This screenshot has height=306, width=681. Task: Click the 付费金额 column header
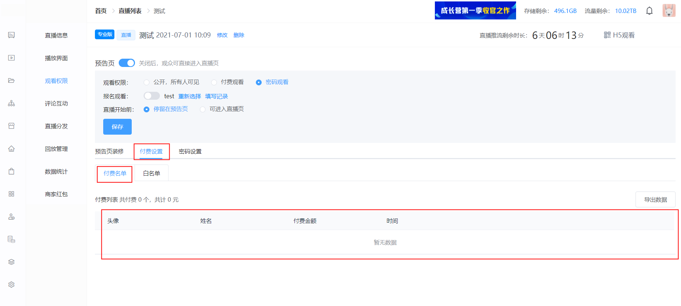coord(305,221)
